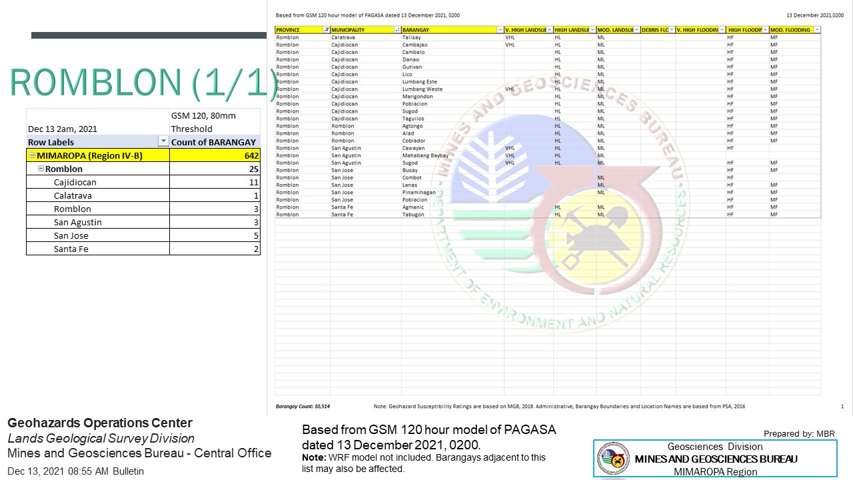Click the GSM 120, 80mm Threshold cell
The width and height of the screenshot is (853, 480).
(x=215, y=122)
